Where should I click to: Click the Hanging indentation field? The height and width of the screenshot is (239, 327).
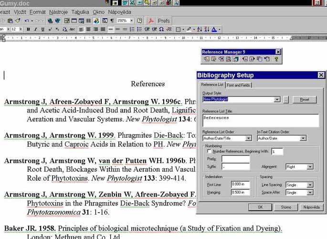point(241,192)
